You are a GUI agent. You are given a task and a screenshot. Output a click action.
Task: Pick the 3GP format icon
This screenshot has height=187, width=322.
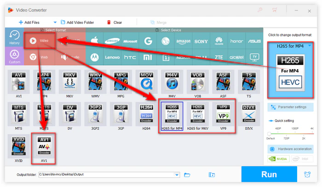tap(121, 114)
